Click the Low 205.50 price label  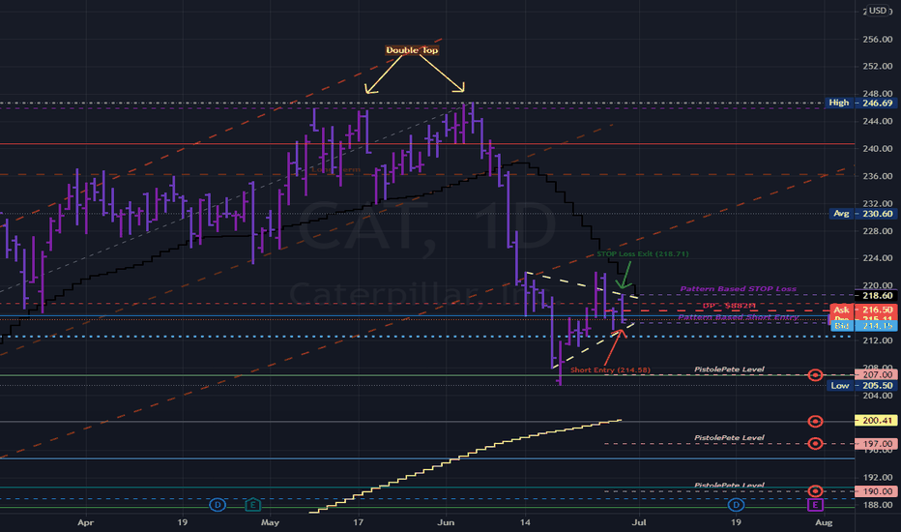coord(862,385)
